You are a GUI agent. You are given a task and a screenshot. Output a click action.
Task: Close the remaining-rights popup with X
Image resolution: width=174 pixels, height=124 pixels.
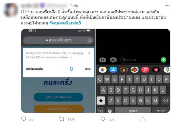point(89,53)
